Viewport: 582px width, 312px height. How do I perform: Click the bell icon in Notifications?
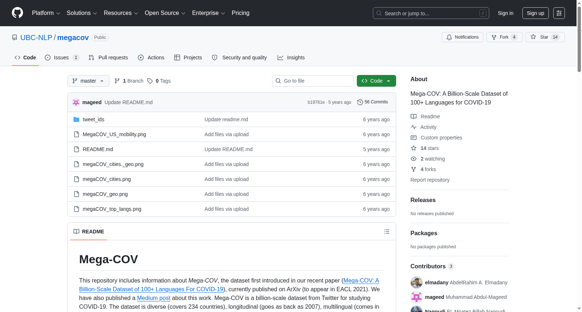pyautogui.click(x=449, y=37)
